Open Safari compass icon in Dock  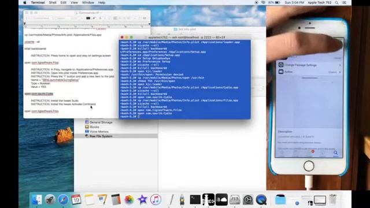click(x=63, y=199)
